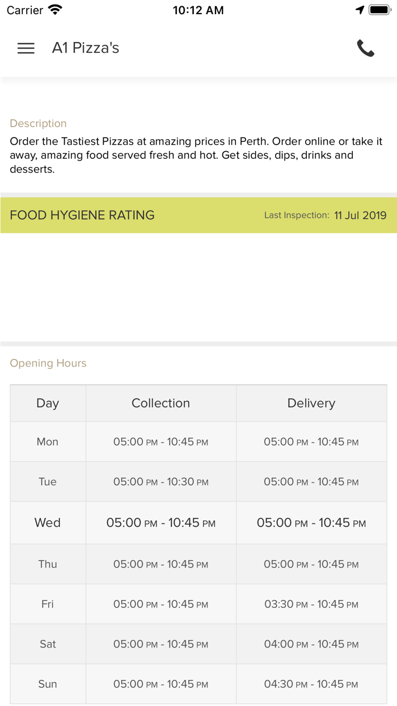The height and width of the screenshot is (706, 397).
Task: Tap Monday collection hours cell
Action: point(161,442)
